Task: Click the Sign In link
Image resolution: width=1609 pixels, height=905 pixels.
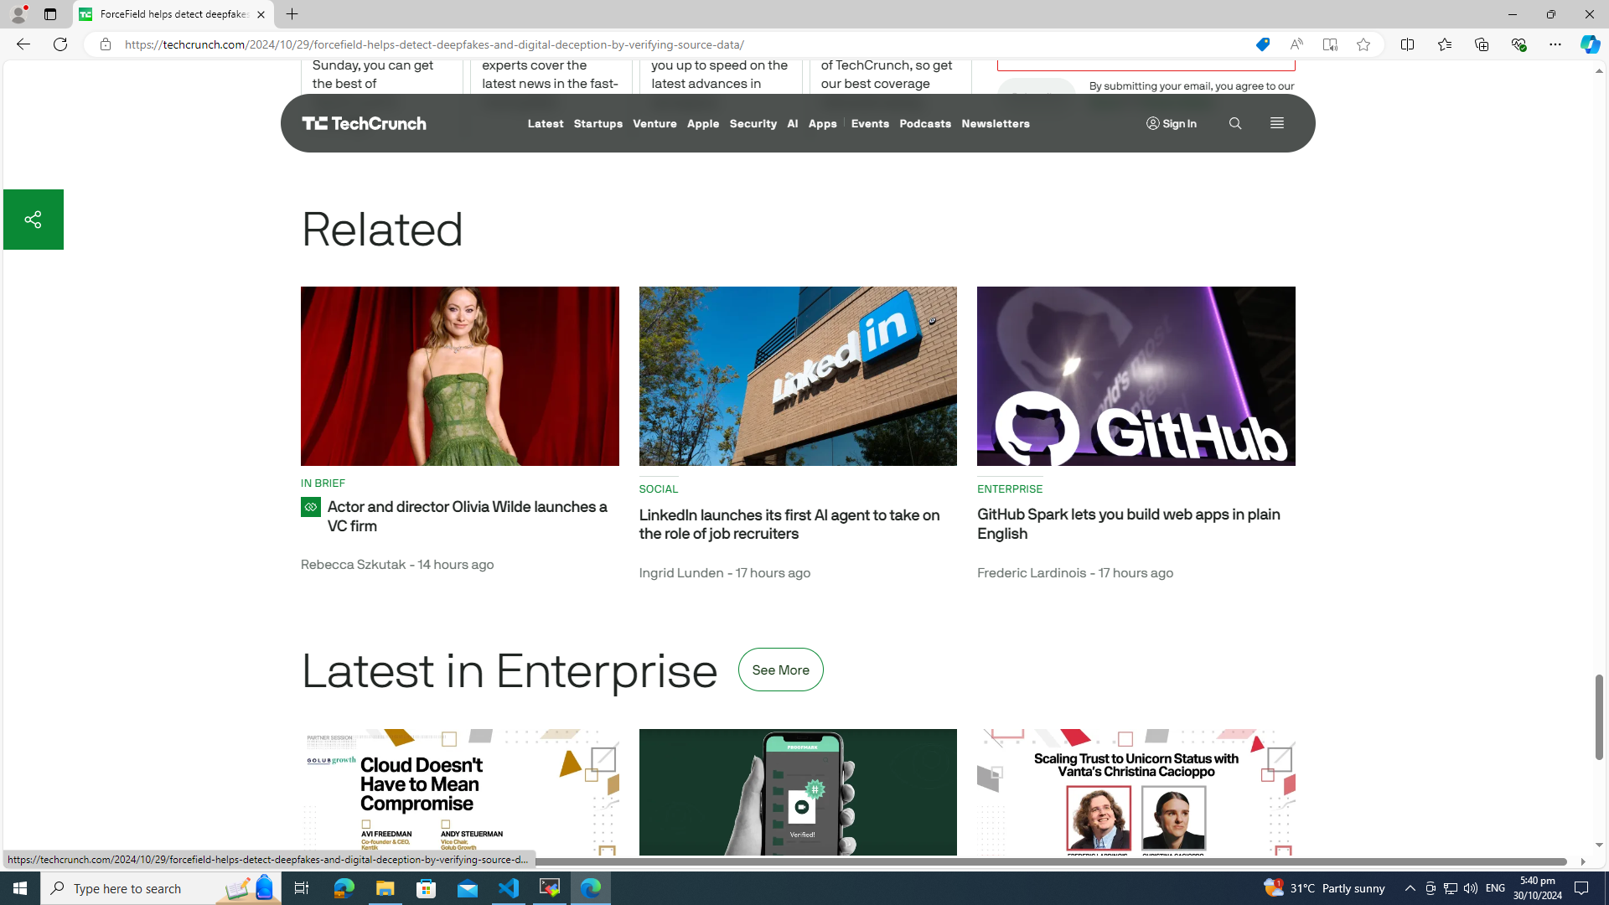Action: coord(1172,123)
